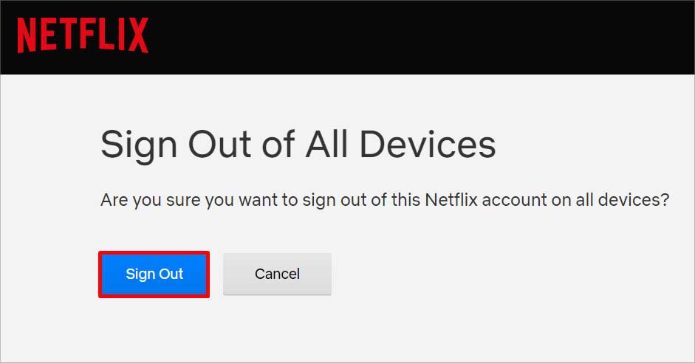
Task: Confirm with the blue Sign Out button
Action: (154, 274)
